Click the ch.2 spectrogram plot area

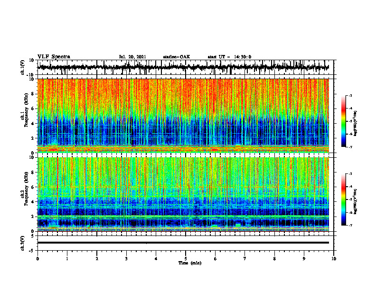coord(183,194)
